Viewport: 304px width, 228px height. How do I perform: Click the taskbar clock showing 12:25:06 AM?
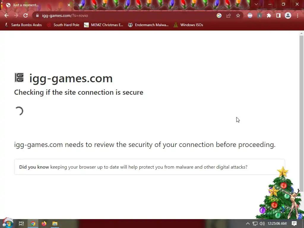277,224
